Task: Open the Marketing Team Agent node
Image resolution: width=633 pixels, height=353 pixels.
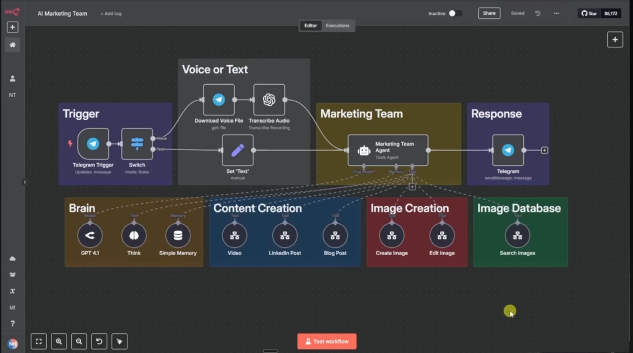Action: [x=388, y=150]
